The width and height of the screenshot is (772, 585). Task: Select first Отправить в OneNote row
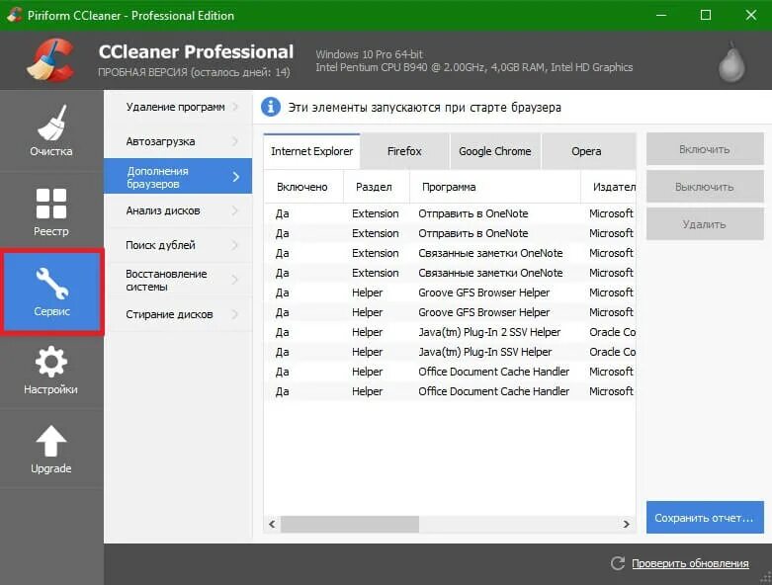(450, 213)
